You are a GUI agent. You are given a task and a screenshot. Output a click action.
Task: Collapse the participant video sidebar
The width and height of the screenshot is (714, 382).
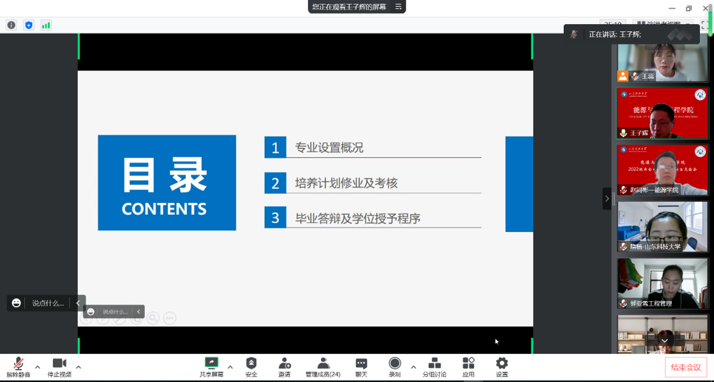pyautogui.click(x=607, y=198)
